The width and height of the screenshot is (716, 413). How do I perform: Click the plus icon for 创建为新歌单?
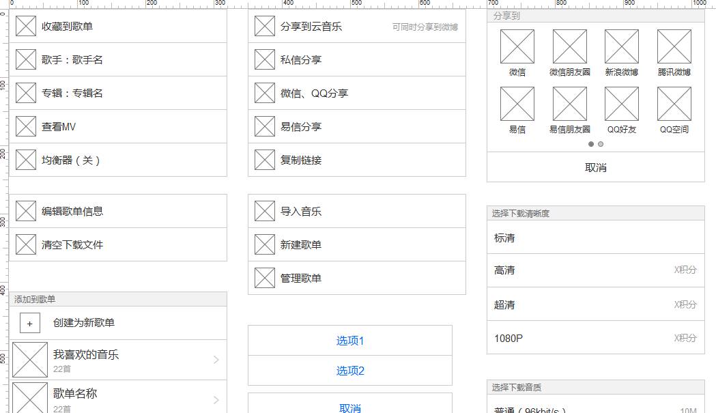pos(30,324)
